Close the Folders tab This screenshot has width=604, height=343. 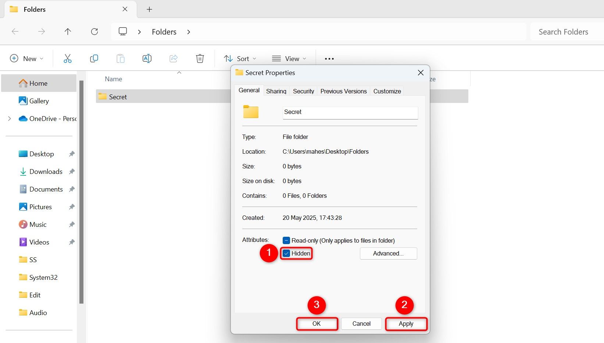click(125, 9)
